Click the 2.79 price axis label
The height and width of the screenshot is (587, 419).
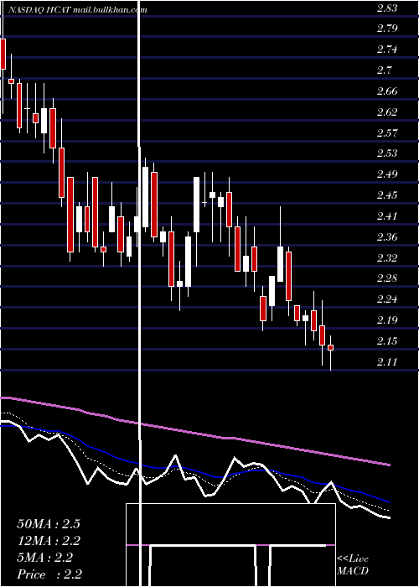(x=386, y=29)
